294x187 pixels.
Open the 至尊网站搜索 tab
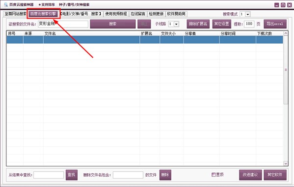tap(16, 14)
